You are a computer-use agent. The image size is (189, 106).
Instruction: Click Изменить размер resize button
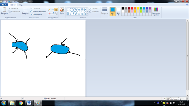38,11
